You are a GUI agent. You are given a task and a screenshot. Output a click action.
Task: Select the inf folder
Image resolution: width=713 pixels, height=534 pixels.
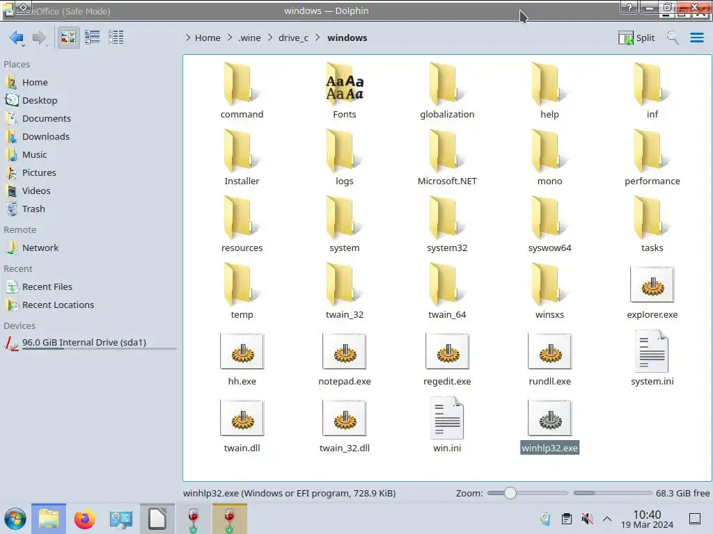[x=652, y=91]
